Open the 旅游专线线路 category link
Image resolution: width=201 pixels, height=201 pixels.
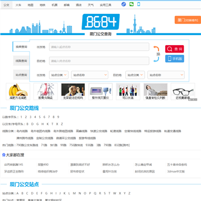pyautogui.click(x=87, y=138)
